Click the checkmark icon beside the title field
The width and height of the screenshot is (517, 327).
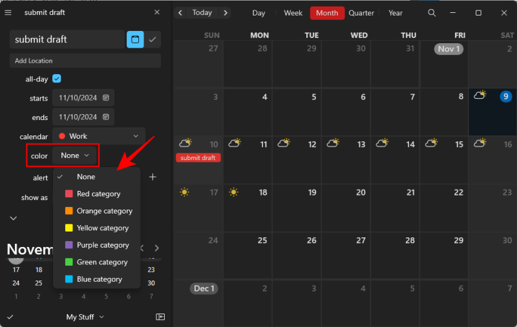(153, 39)
